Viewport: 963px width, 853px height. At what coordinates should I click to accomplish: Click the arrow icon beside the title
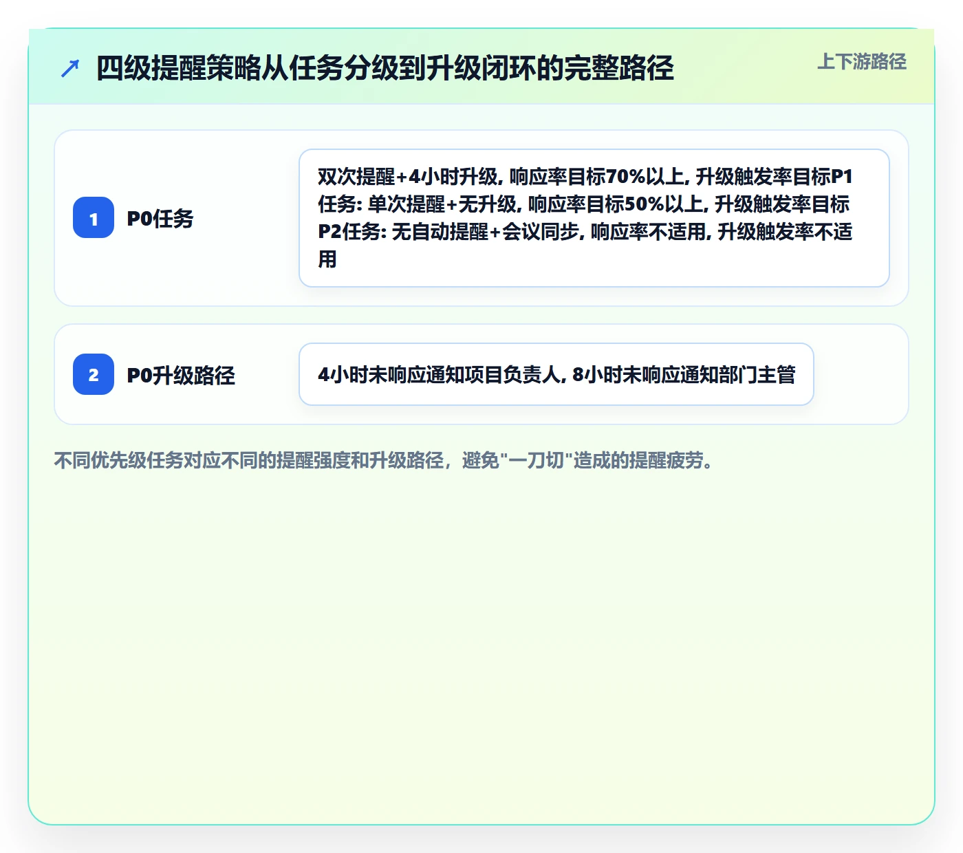(69, 69)
